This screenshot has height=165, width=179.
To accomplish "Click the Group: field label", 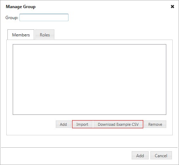I will (x=12, y=18).
